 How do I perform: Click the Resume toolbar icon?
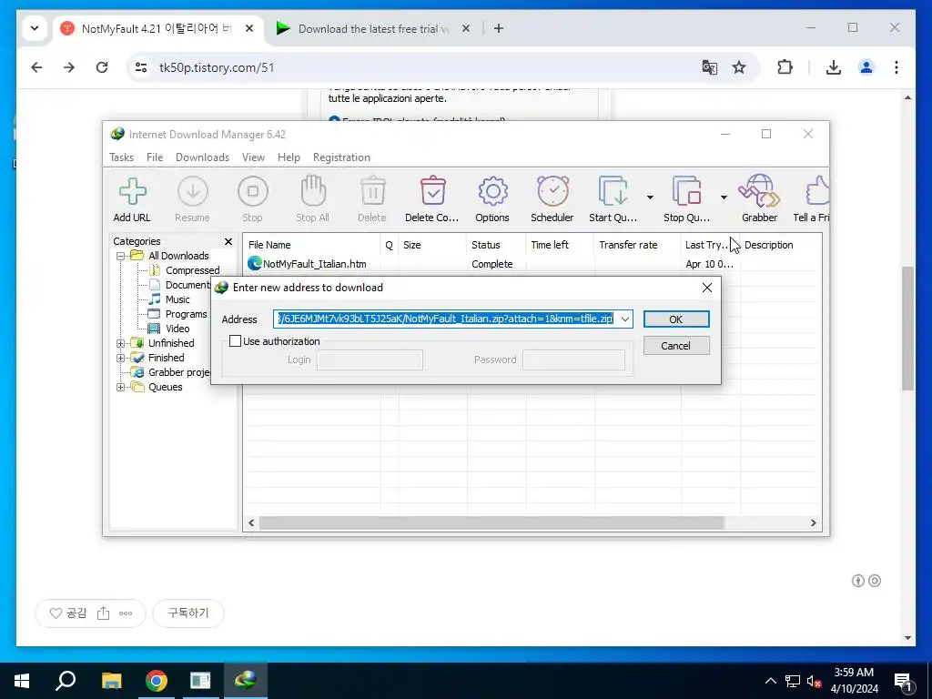(x=192, y=199)
